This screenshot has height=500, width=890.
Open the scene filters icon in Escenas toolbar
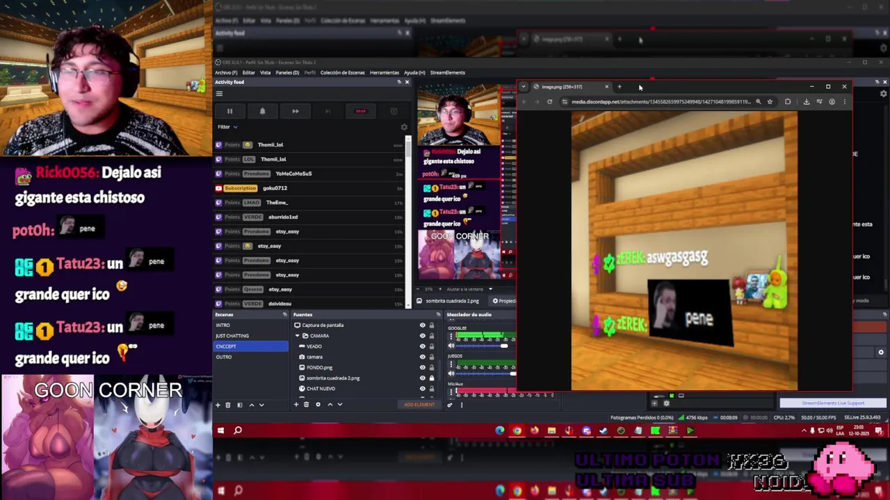pyautogui.click(x=240, y=405)
